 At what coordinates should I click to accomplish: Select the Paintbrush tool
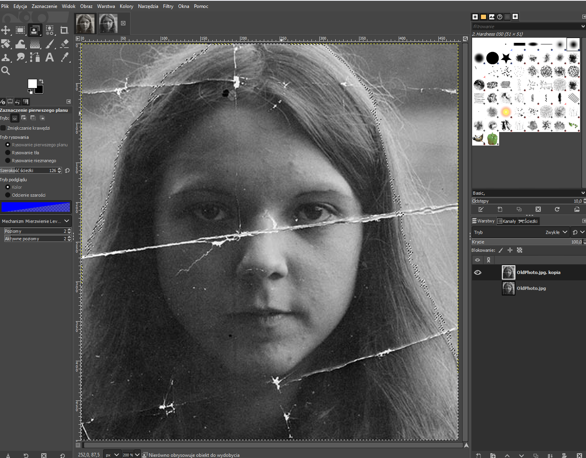pos(50,44)
